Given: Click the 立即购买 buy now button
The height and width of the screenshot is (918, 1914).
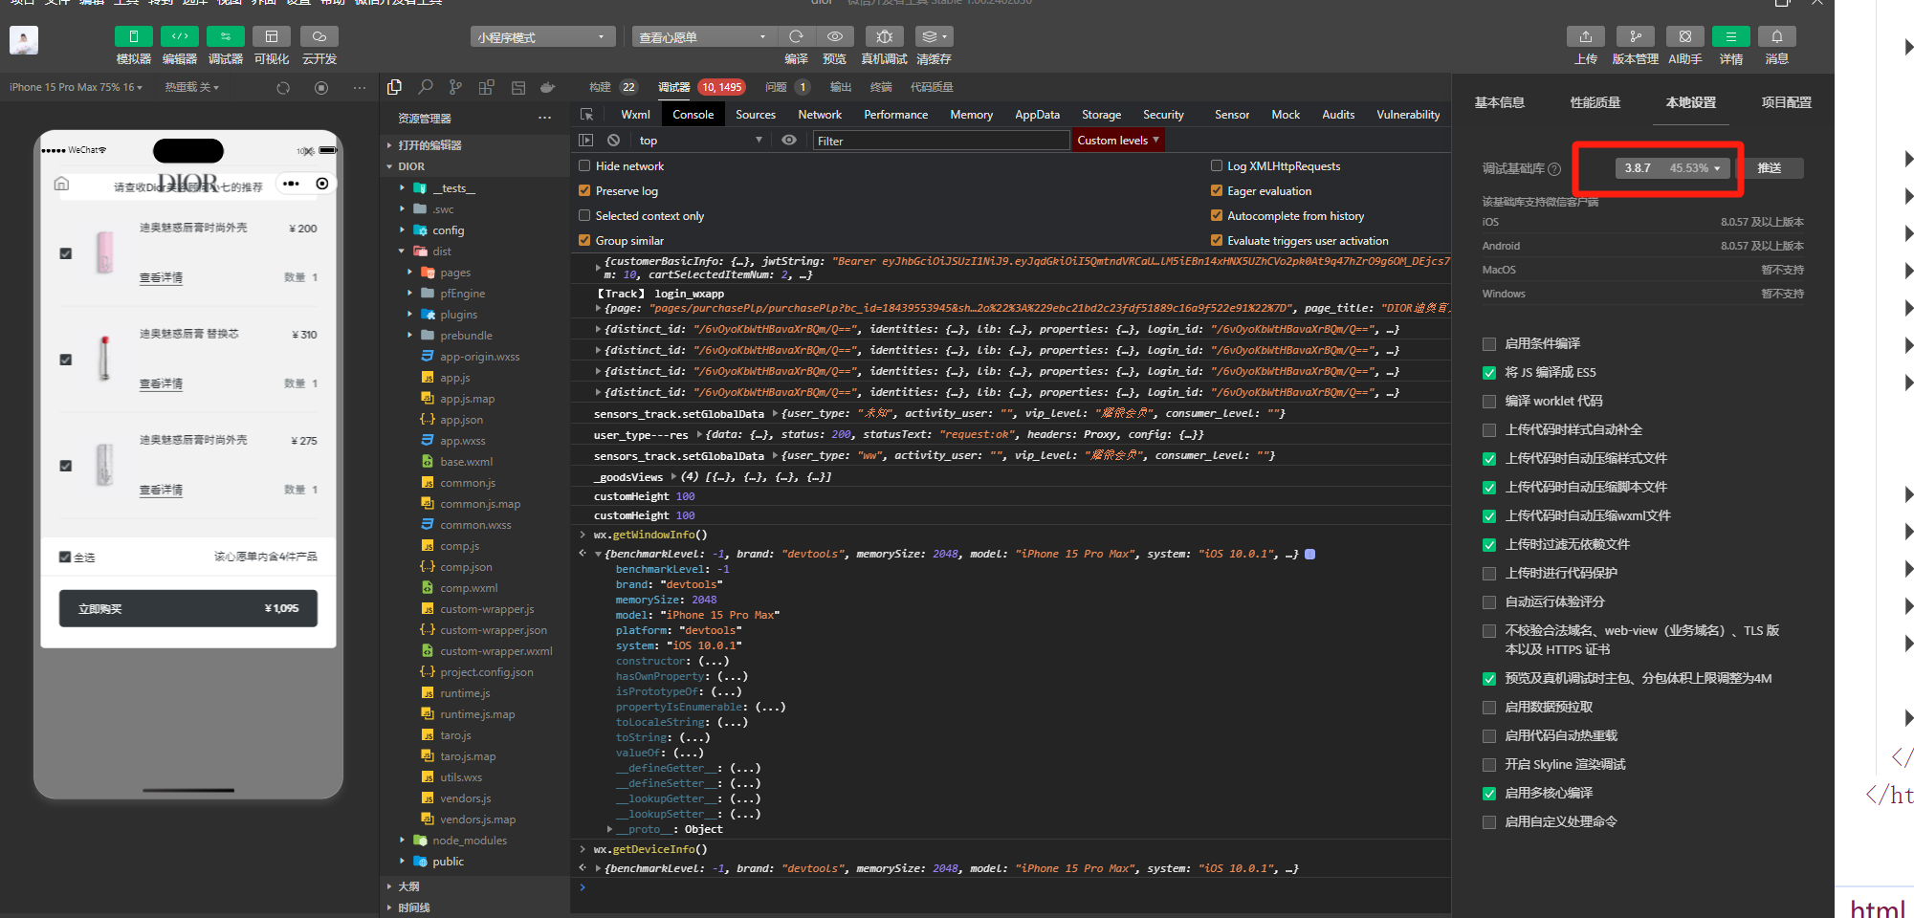Looking at the screenshot, I should point(188,608).
